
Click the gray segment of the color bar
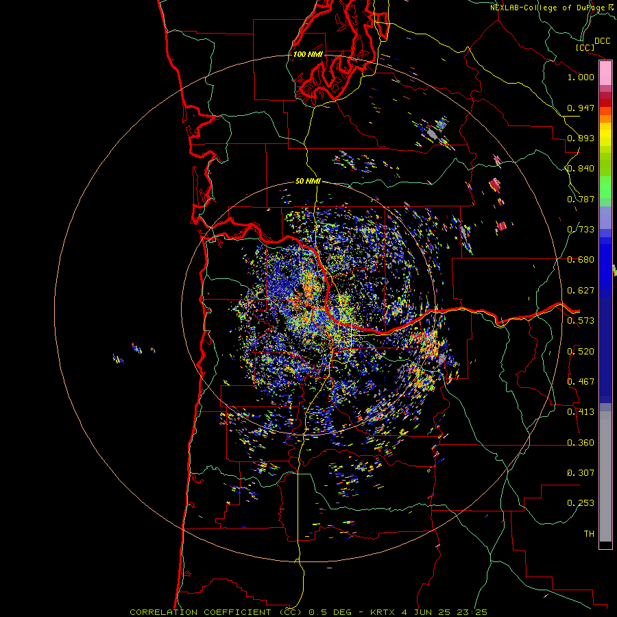pos(605,476)
